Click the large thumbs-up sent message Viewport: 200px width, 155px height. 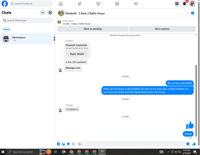tap(190, 125)
